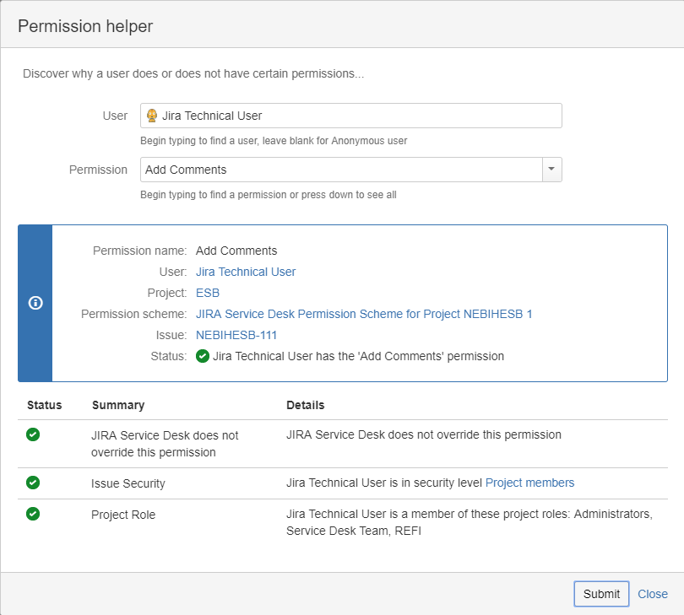Open the JIRA Service Desk Permission Scheme link
The height and width of the screenshot is (615, 684).
[364, 315]
